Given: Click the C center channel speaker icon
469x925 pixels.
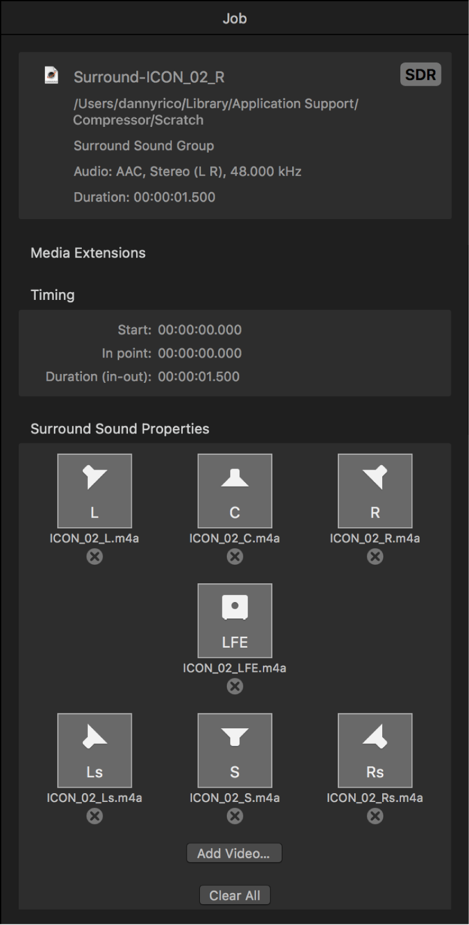Looking at the screenshot, I should pyautogui.click(x=235, y=491).
